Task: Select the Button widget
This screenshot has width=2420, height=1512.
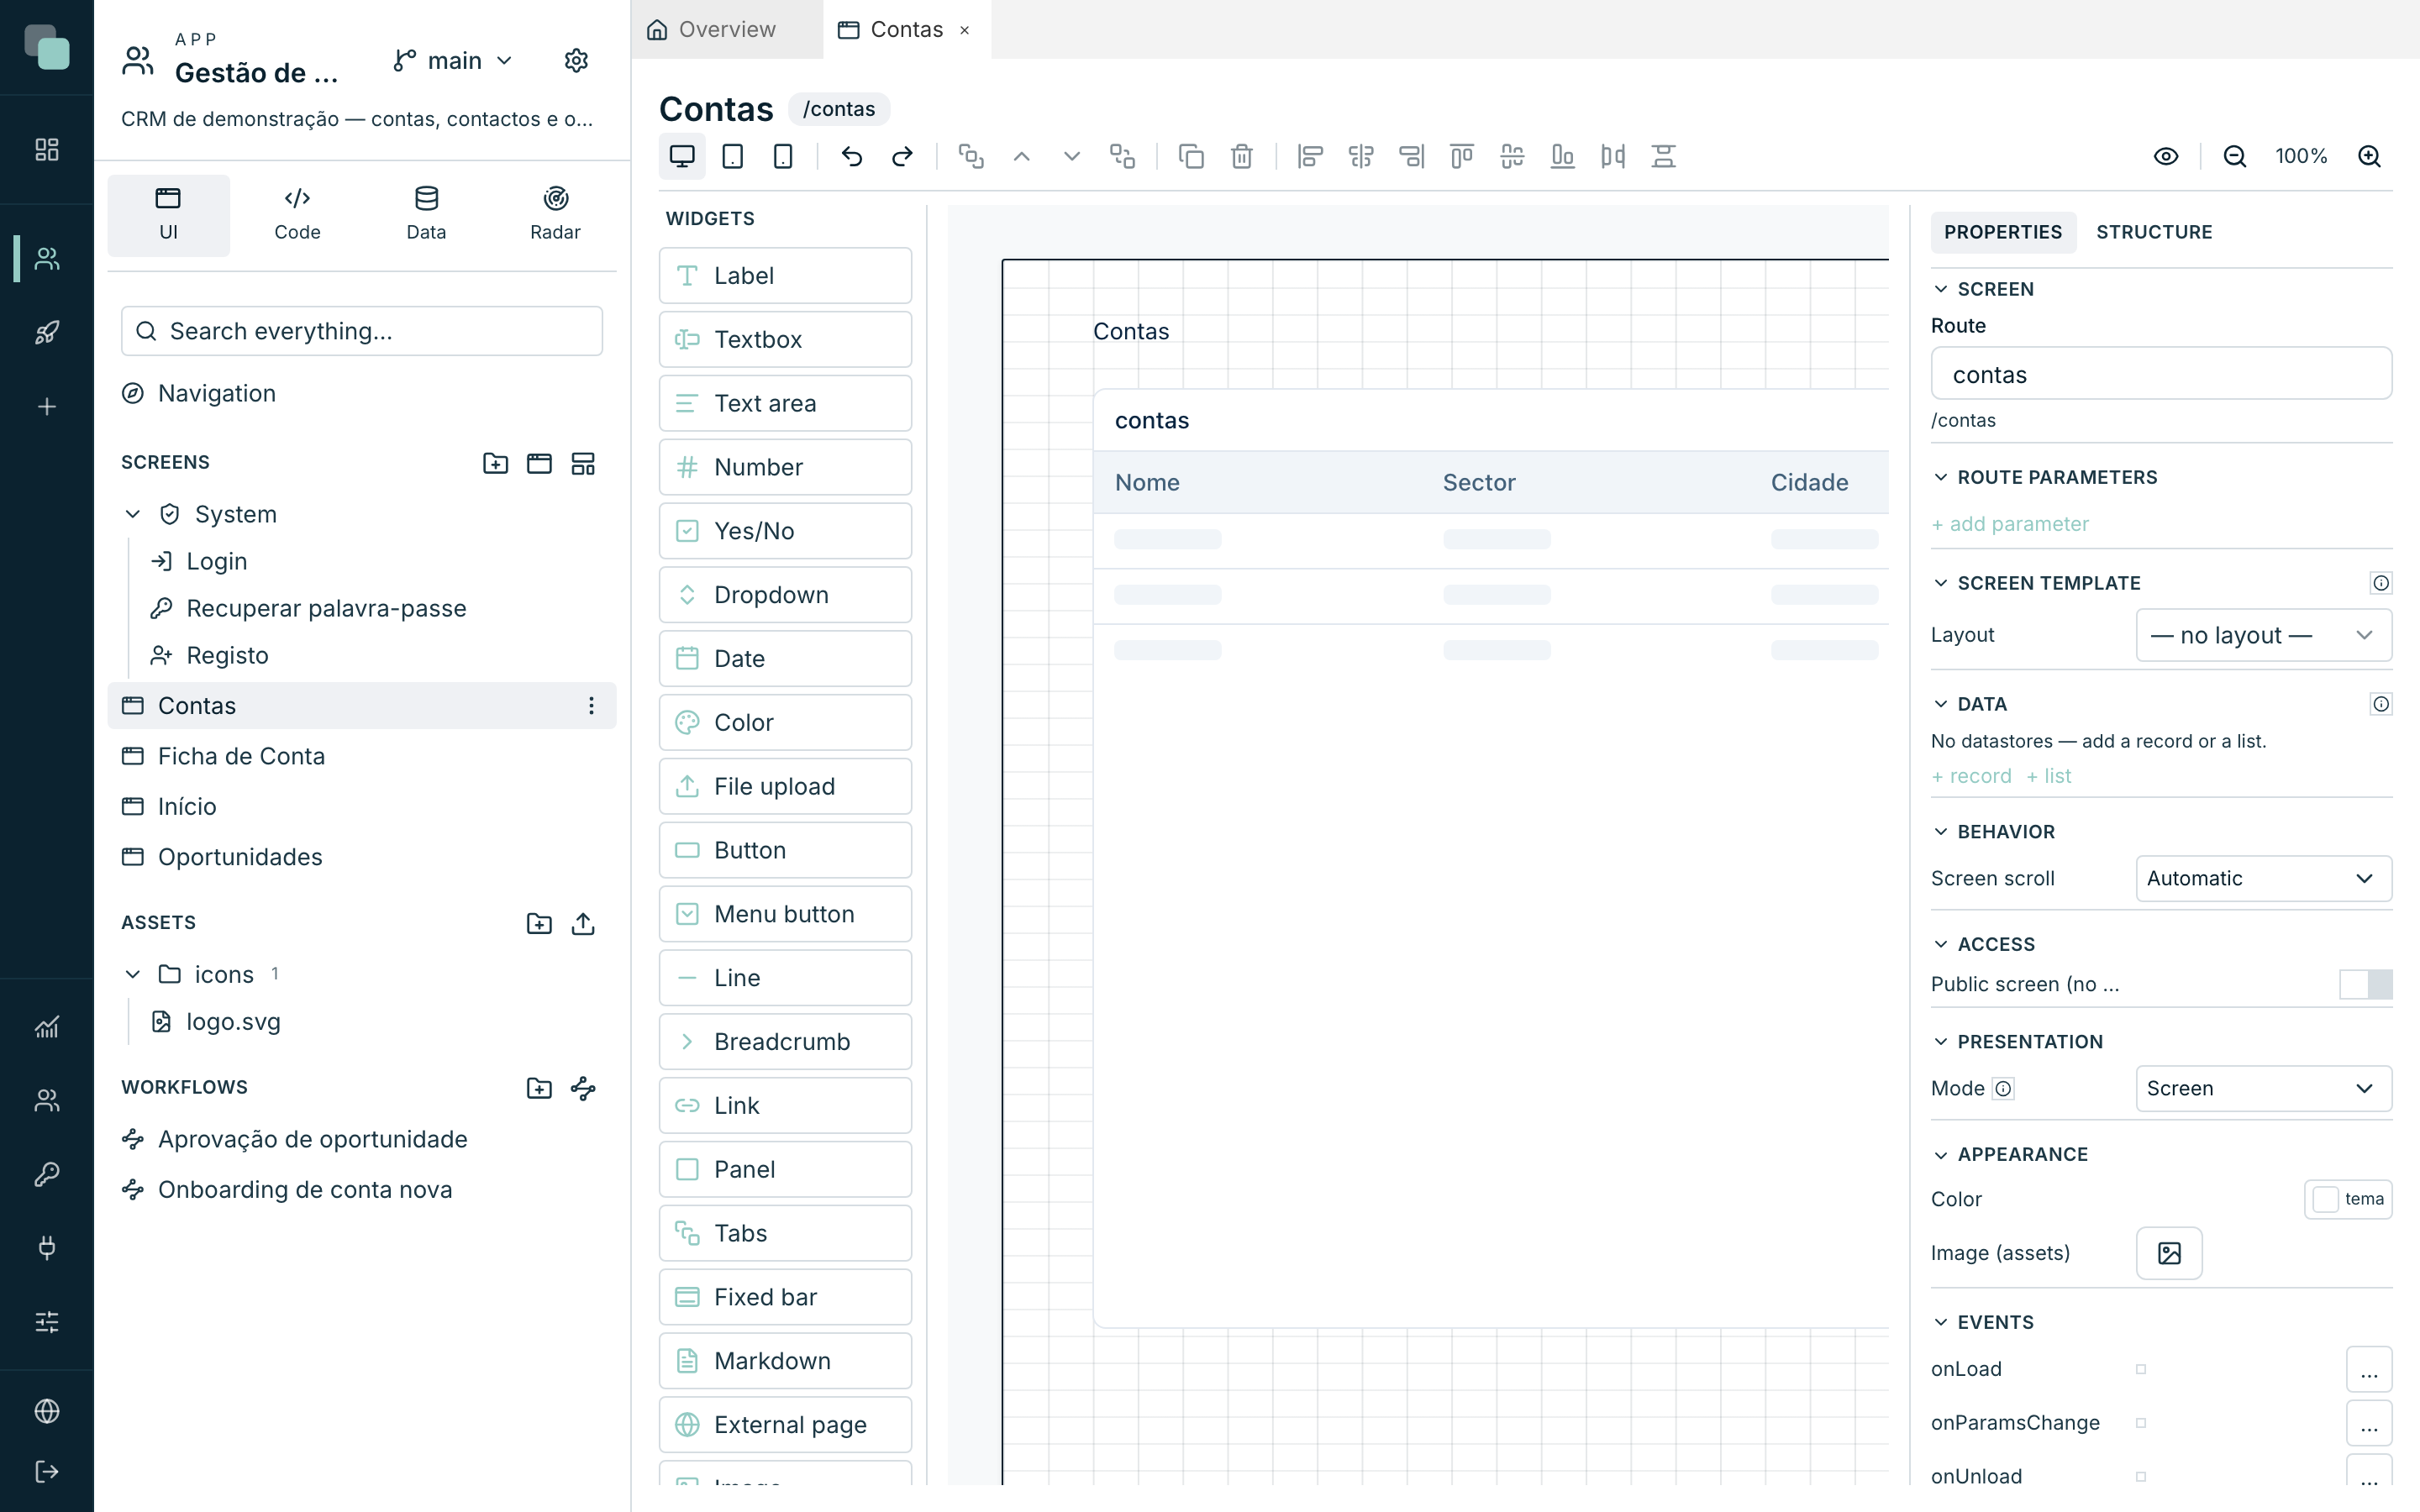Action: (785, 850)
